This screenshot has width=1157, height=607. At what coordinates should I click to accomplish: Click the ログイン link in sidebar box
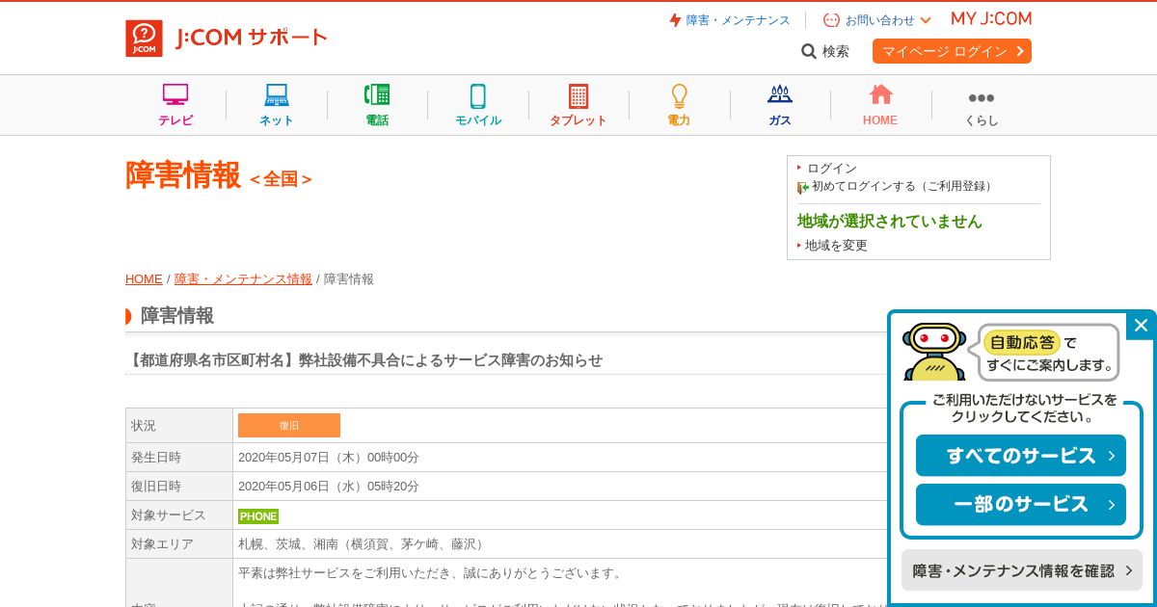tap(831, 168)
